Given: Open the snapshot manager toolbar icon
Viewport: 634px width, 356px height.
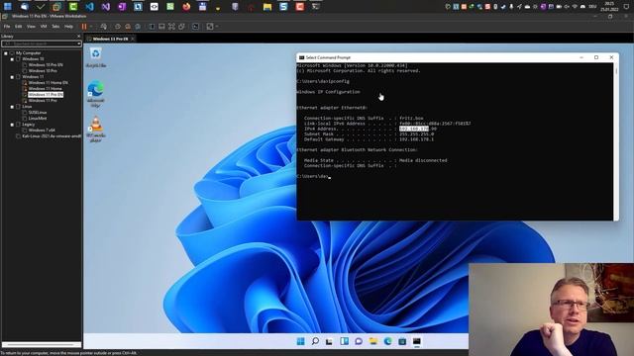Looking at the screenshot, I should pos(138,27).
